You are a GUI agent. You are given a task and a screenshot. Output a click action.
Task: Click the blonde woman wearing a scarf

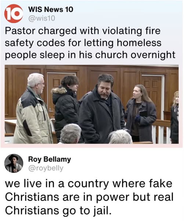[x=174, y=117]
